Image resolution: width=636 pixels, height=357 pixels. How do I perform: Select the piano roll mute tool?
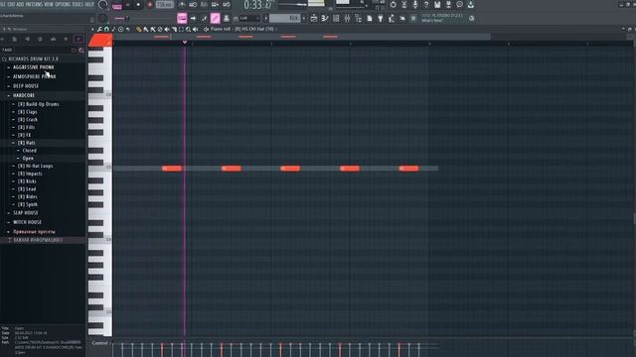(x=167, y=29)
